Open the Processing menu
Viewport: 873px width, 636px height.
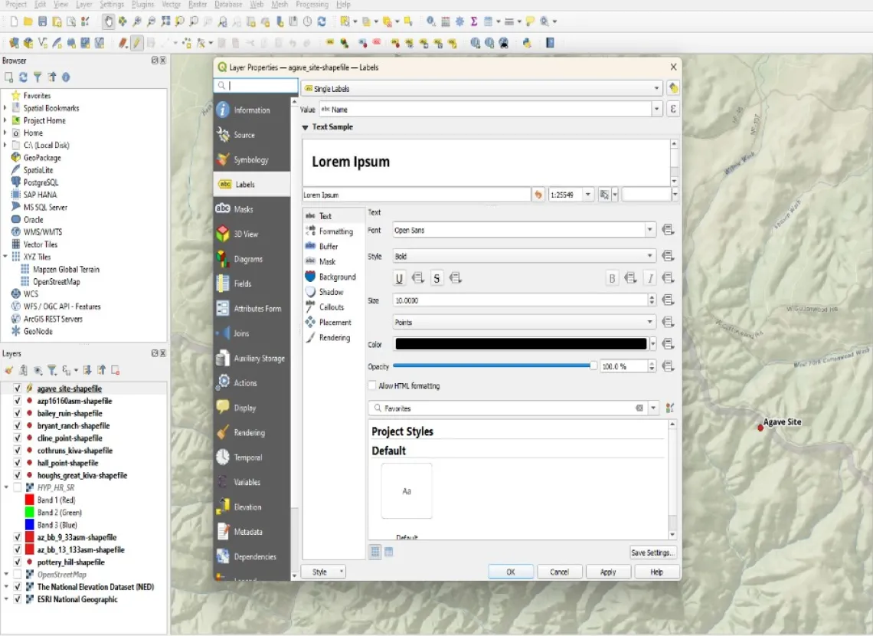[x=312, y=5]
